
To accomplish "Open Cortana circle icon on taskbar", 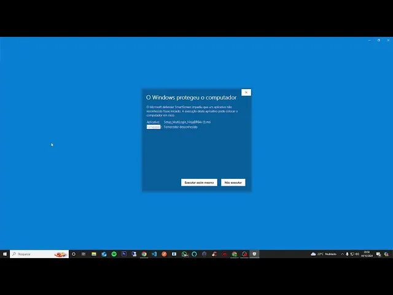I will click(x=74, y=254).
